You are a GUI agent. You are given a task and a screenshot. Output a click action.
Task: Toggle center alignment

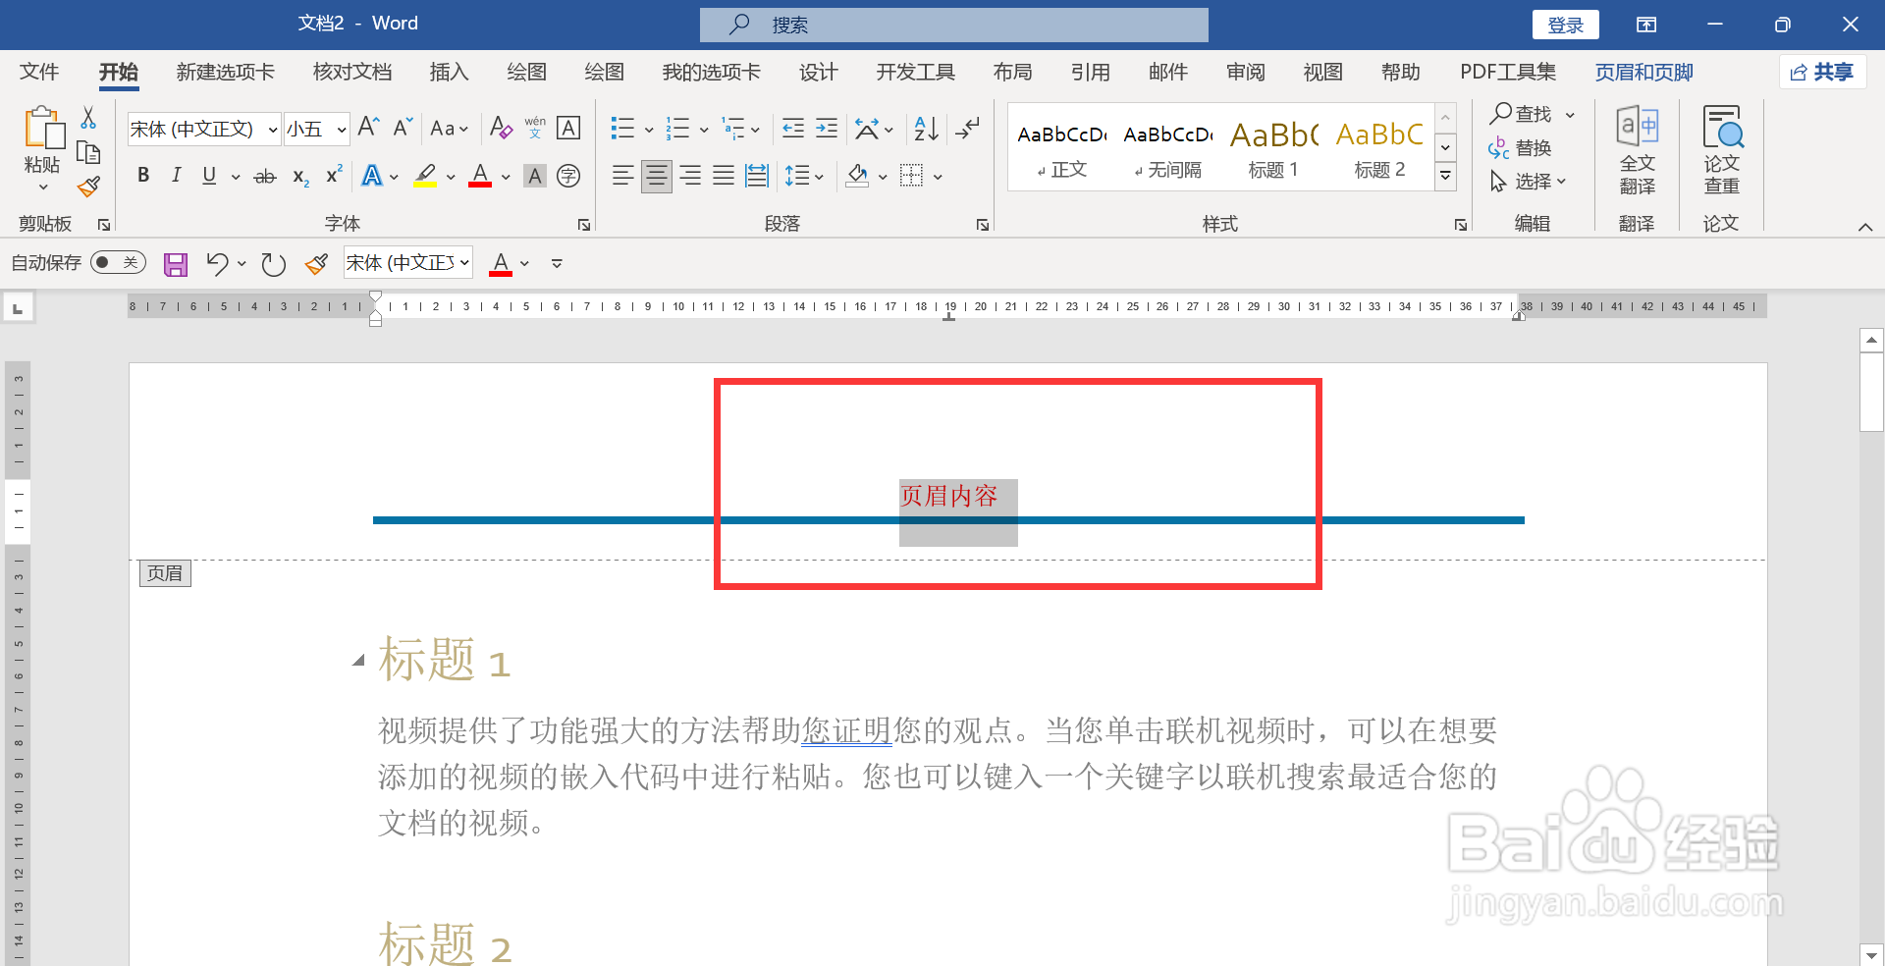[x=657, y=176]
